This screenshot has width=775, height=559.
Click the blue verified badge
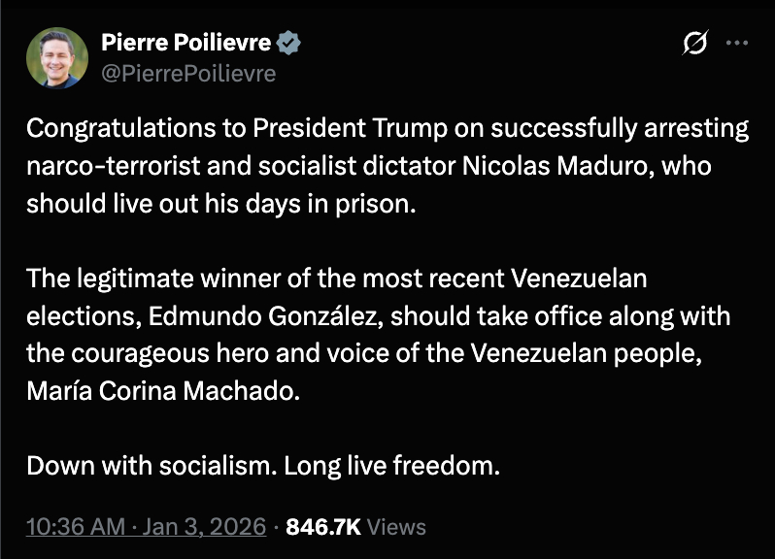289,43
